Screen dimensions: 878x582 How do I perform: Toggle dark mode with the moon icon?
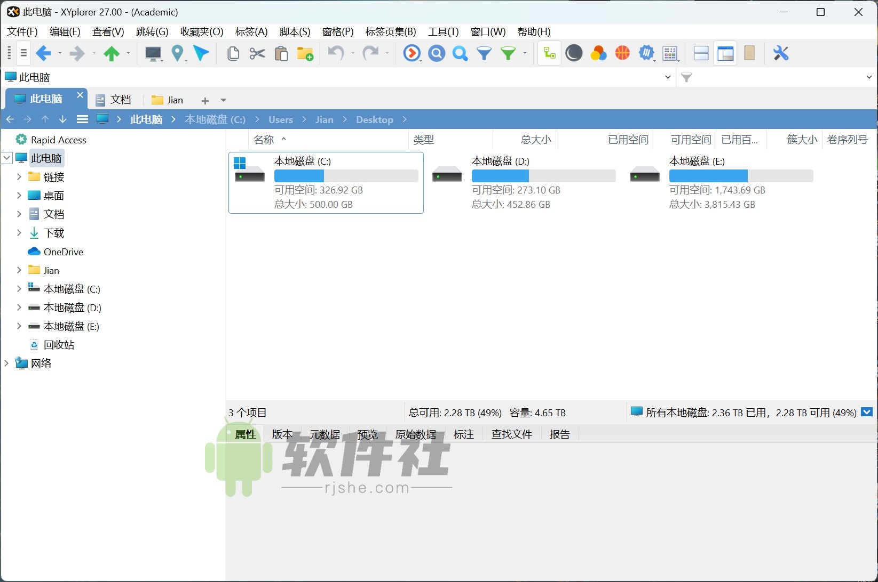click(573, 53)
